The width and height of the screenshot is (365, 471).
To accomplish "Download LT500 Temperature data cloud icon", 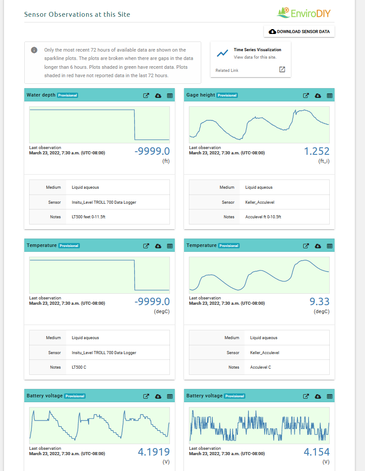I will pos(158,246).
